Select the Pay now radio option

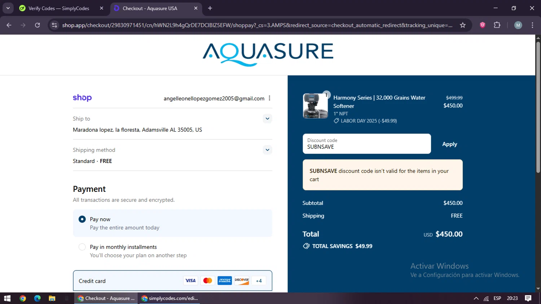point(82,219)
